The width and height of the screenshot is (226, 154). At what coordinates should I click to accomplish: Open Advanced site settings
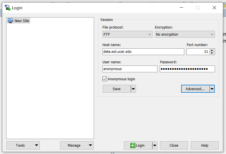point(195,89)
